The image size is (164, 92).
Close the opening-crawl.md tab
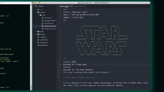coord(71,6)
